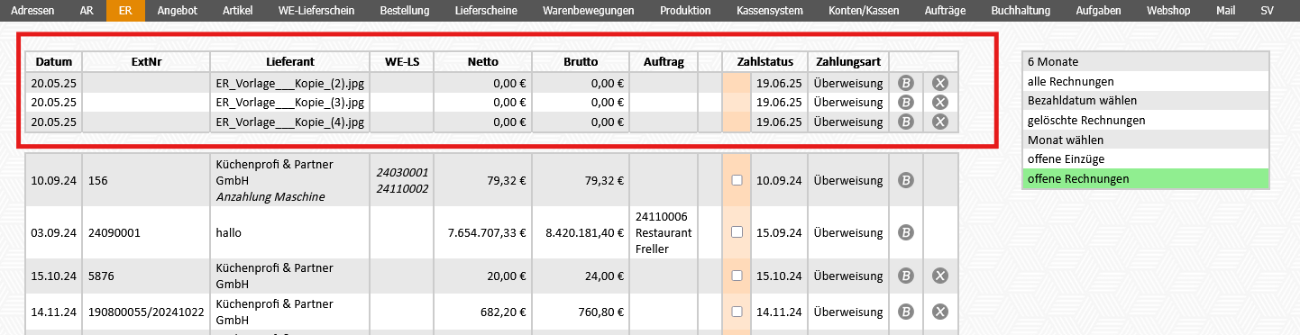Click the B icon for ER_Vorlage___Kopie_(2).jpg
The image size is (1300, 335).
pos(906,82)
